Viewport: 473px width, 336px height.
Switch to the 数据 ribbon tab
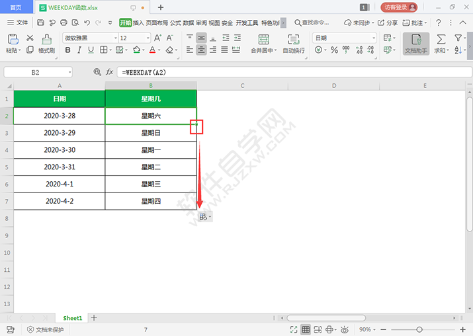coord(189,23)
